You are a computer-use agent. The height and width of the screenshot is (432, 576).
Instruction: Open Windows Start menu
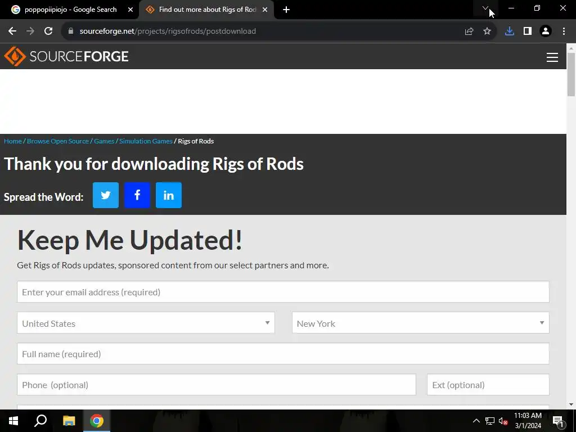pos(13,421)
